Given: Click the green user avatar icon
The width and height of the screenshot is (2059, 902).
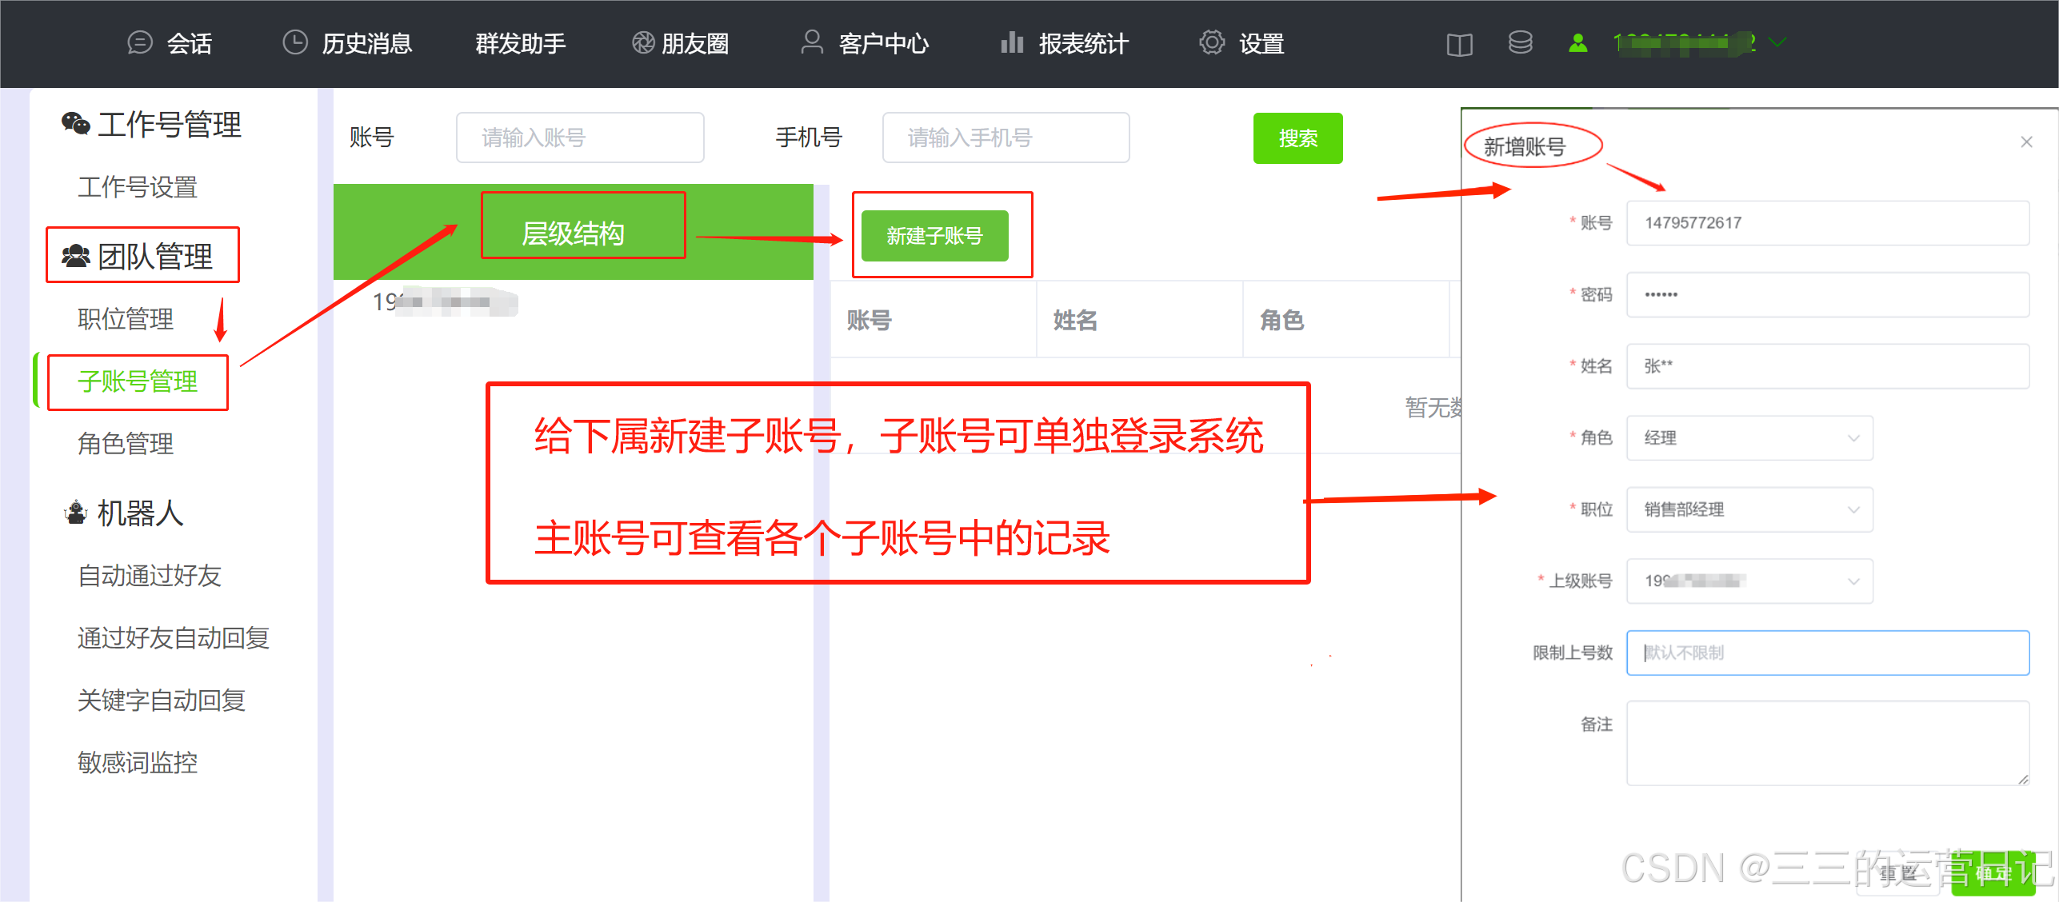Looking at the screenshot, I should (x=1577, y=43).
